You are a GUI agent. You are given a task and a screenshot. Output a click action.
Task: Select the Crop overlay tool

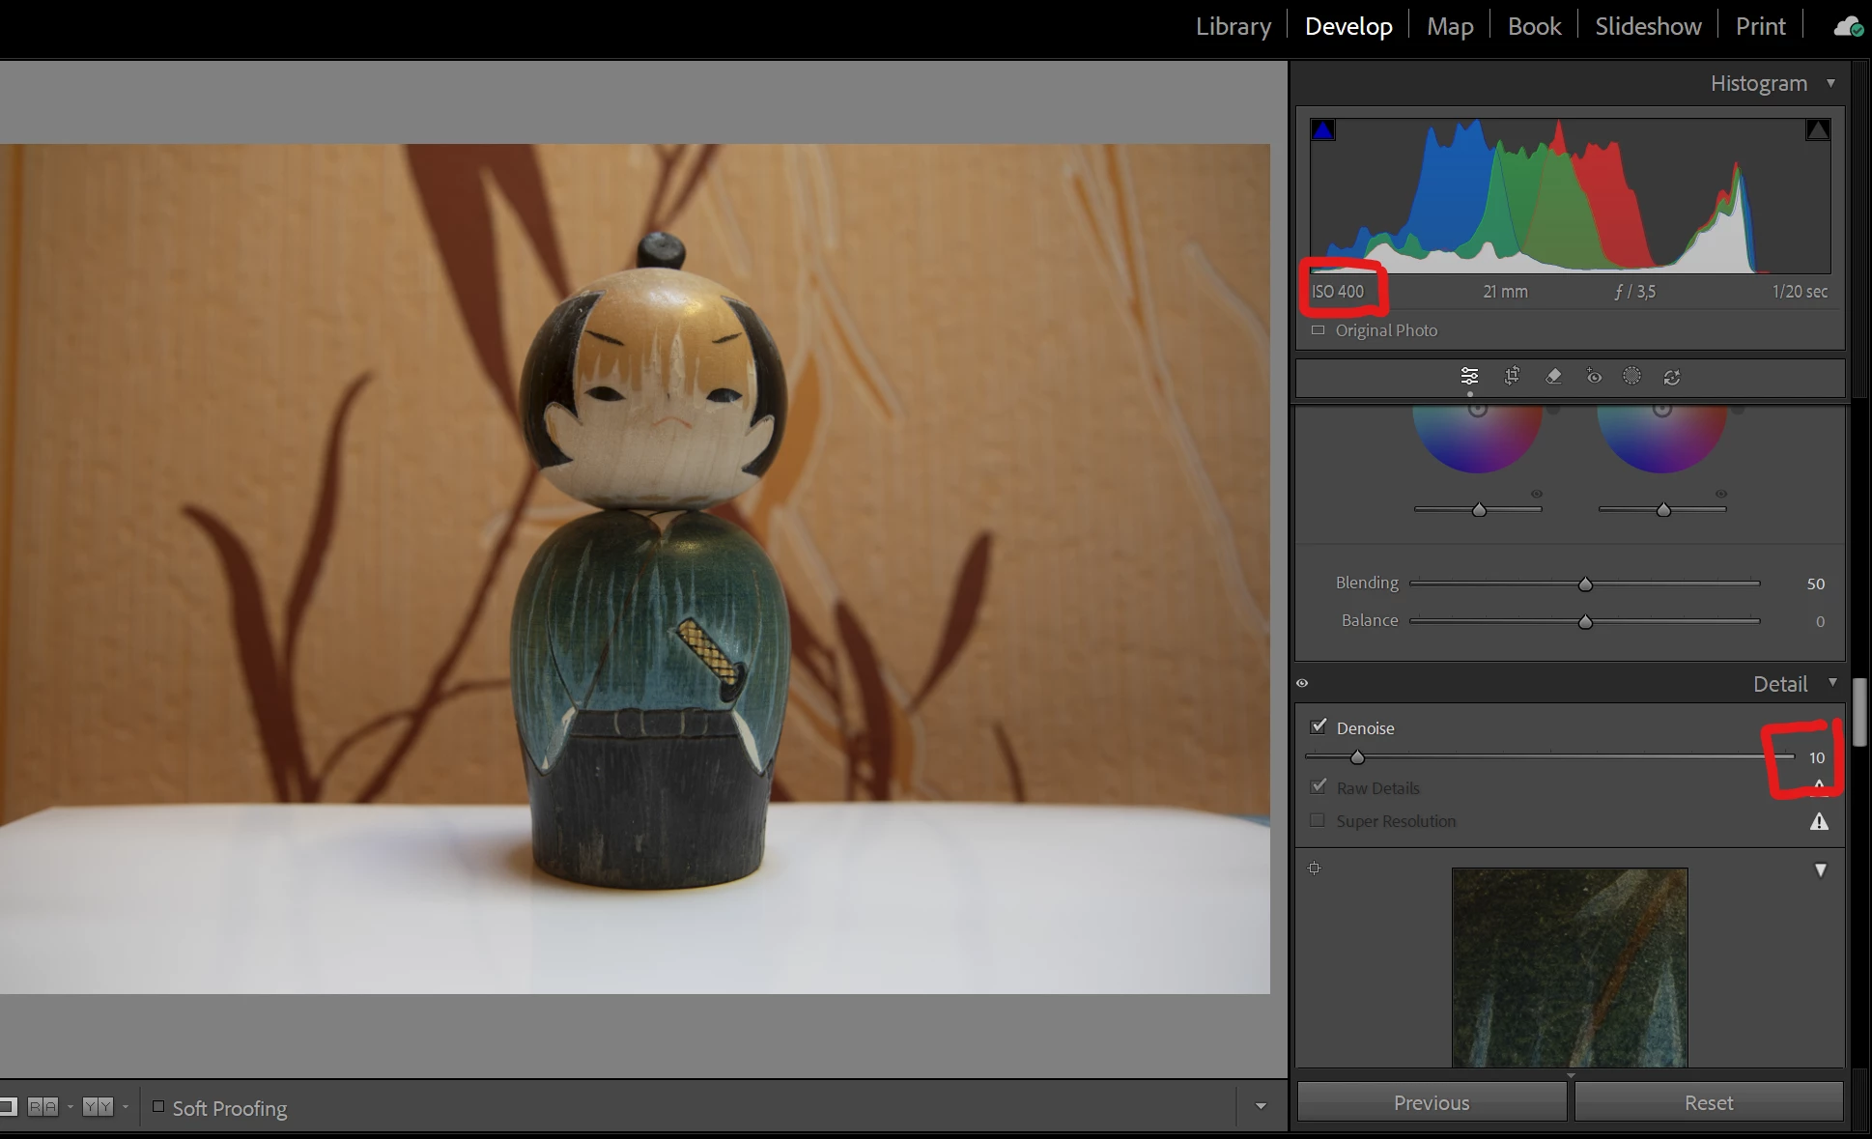1512,377
